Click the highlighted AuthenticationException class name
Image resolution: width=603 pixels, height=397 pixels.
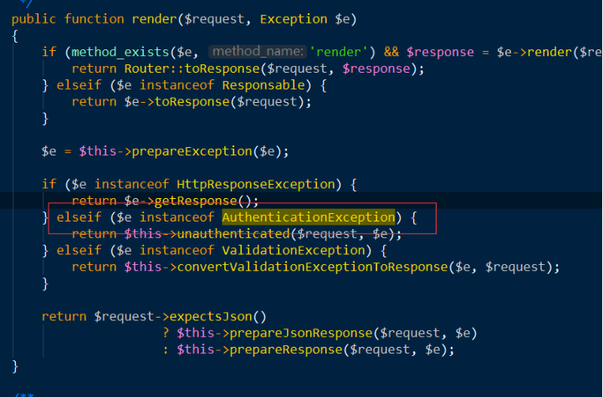[x=307, y=217]
